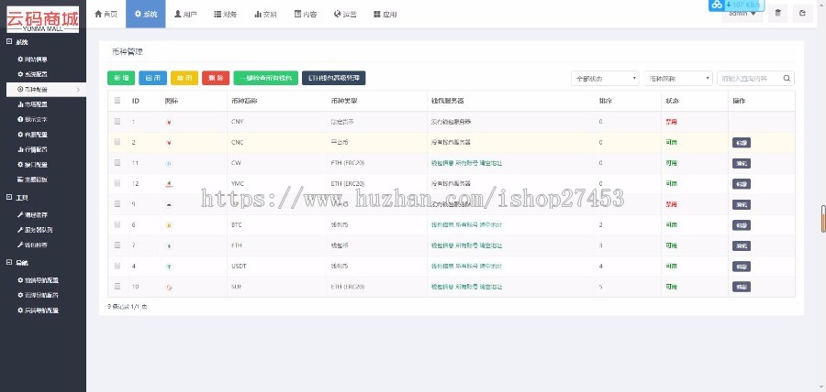The width and height of the screenshot is (826, 392).
Task: Open the 币种简称 search field dropdown
Action: point(678,78)
